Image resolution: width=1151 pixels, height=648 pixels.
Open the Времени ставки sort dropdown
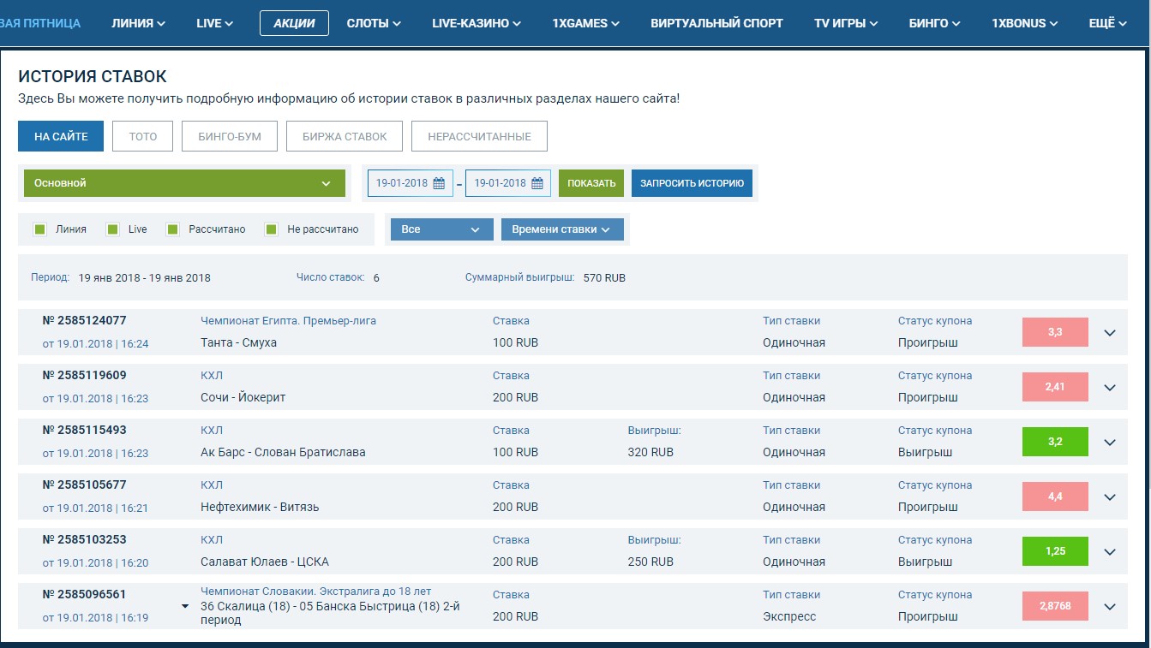click(x=562, y=229)
